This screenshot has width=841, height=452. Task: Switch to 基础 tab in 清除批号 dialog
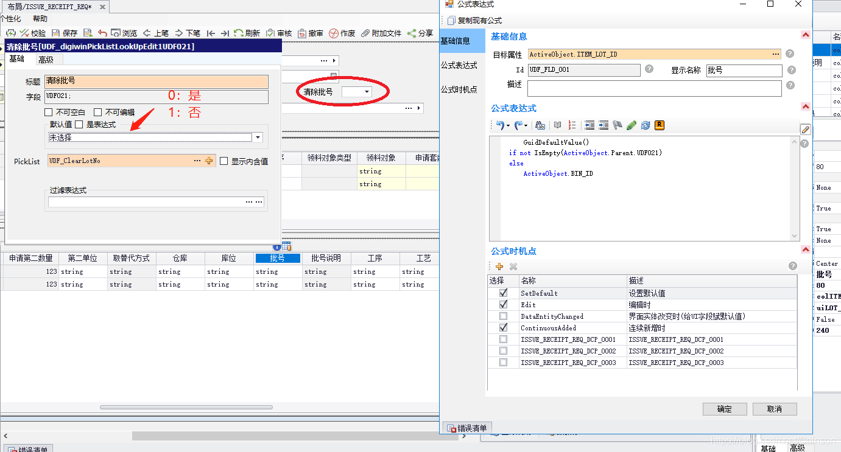pos(17,59)
